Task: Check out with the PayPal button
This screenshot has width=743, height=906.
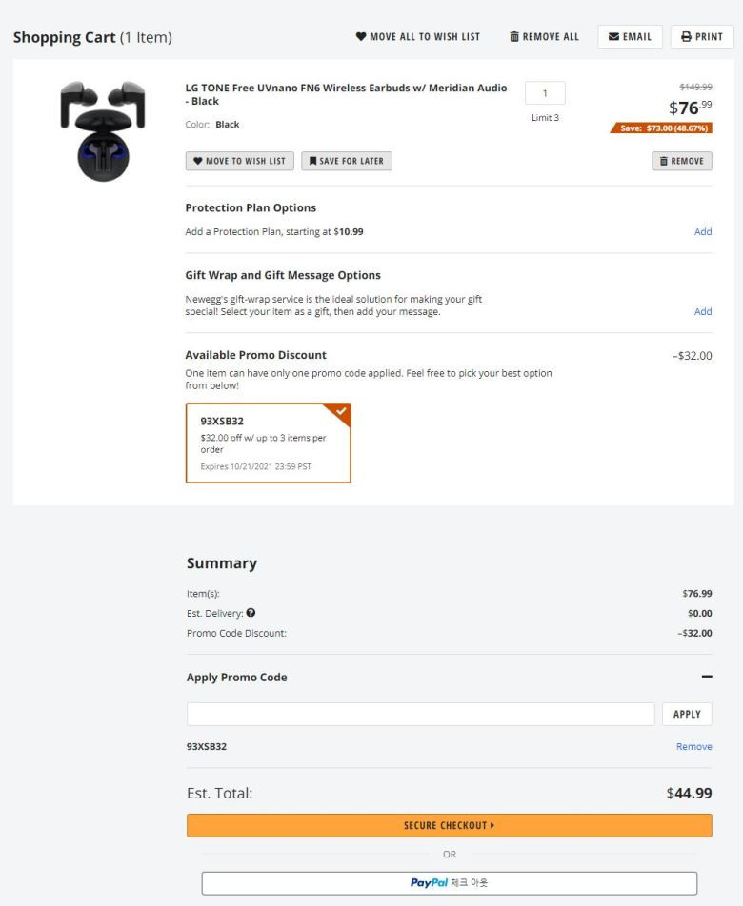Action: (450, 883)
